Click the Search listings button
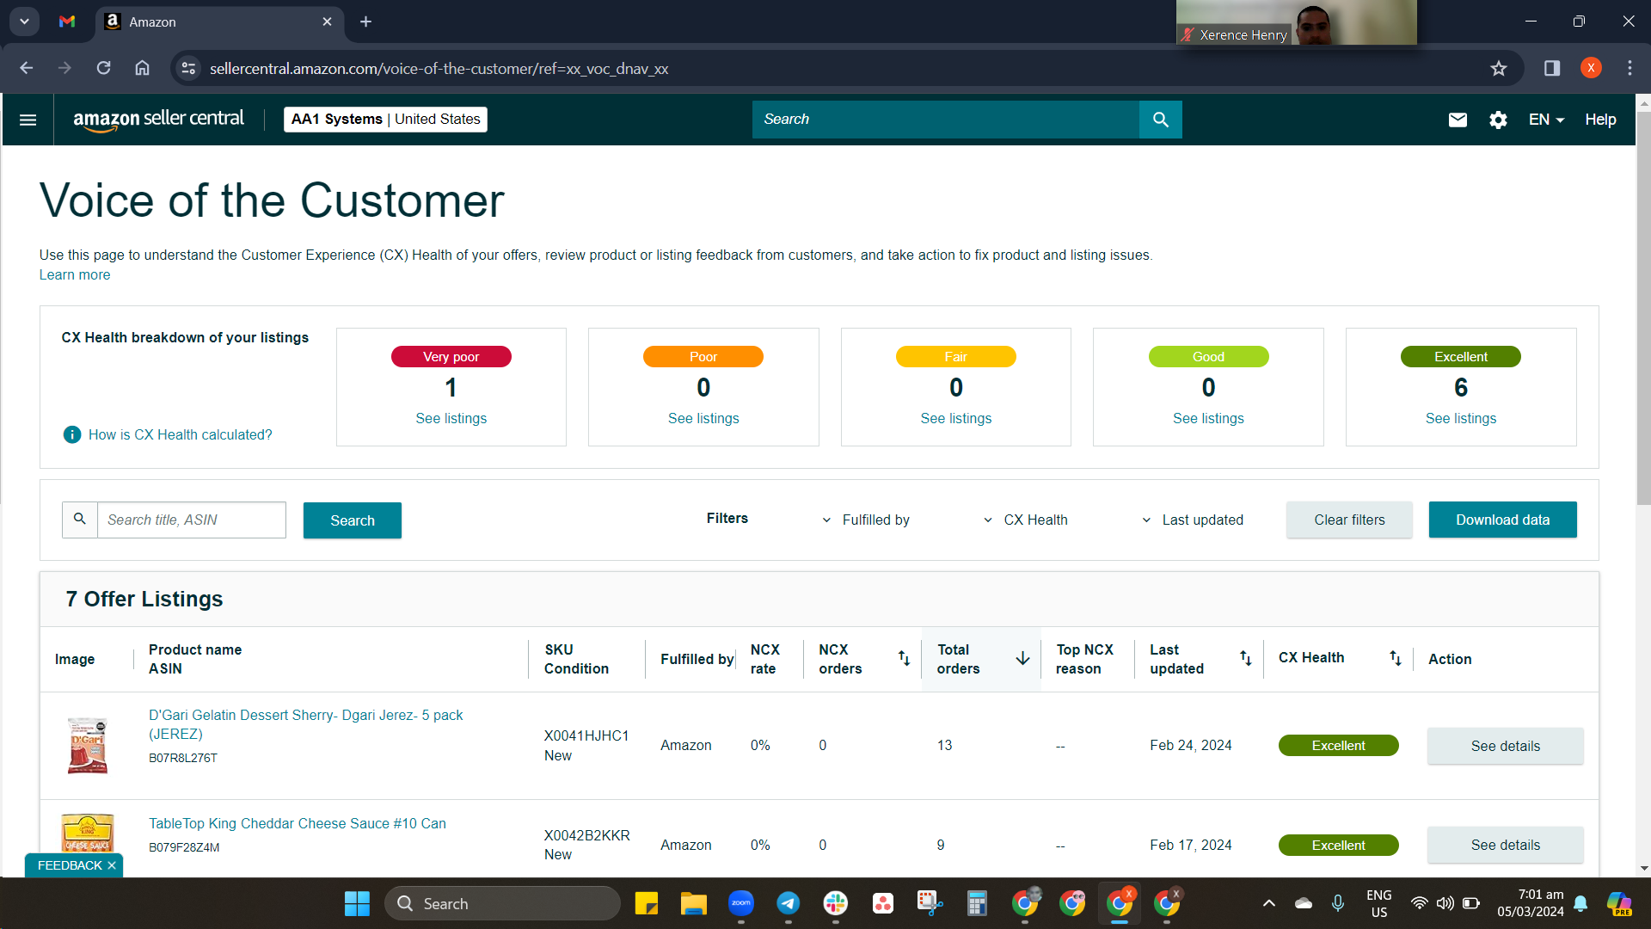Image resolution: width=1651 pixels, height=929 pixels. click(x=353, y=520)
